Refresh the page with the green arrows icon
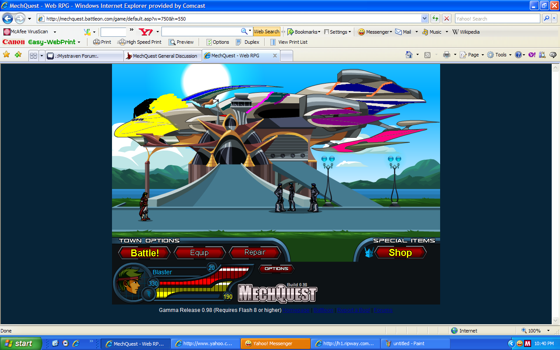The width and height of the screenshot is (560, 350). 435,18
